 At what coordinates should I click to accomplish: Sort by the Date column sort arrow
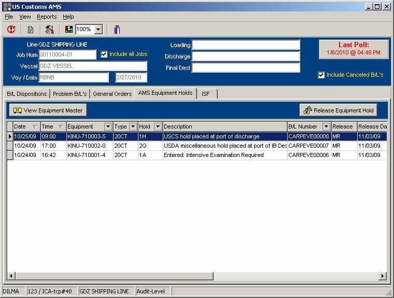[x=35, y=126]
